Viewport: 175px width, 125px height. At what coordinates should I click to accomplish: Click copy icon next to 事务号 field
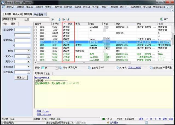[90, 68]
